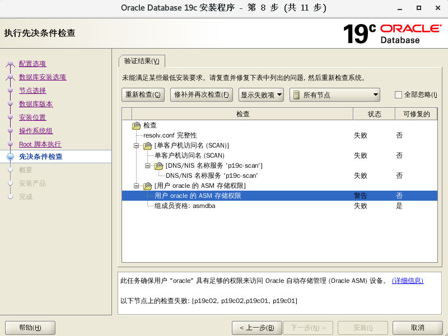Select the 组成员资格: asmdba row
The image size is (448, 336).
pos(279,206)
